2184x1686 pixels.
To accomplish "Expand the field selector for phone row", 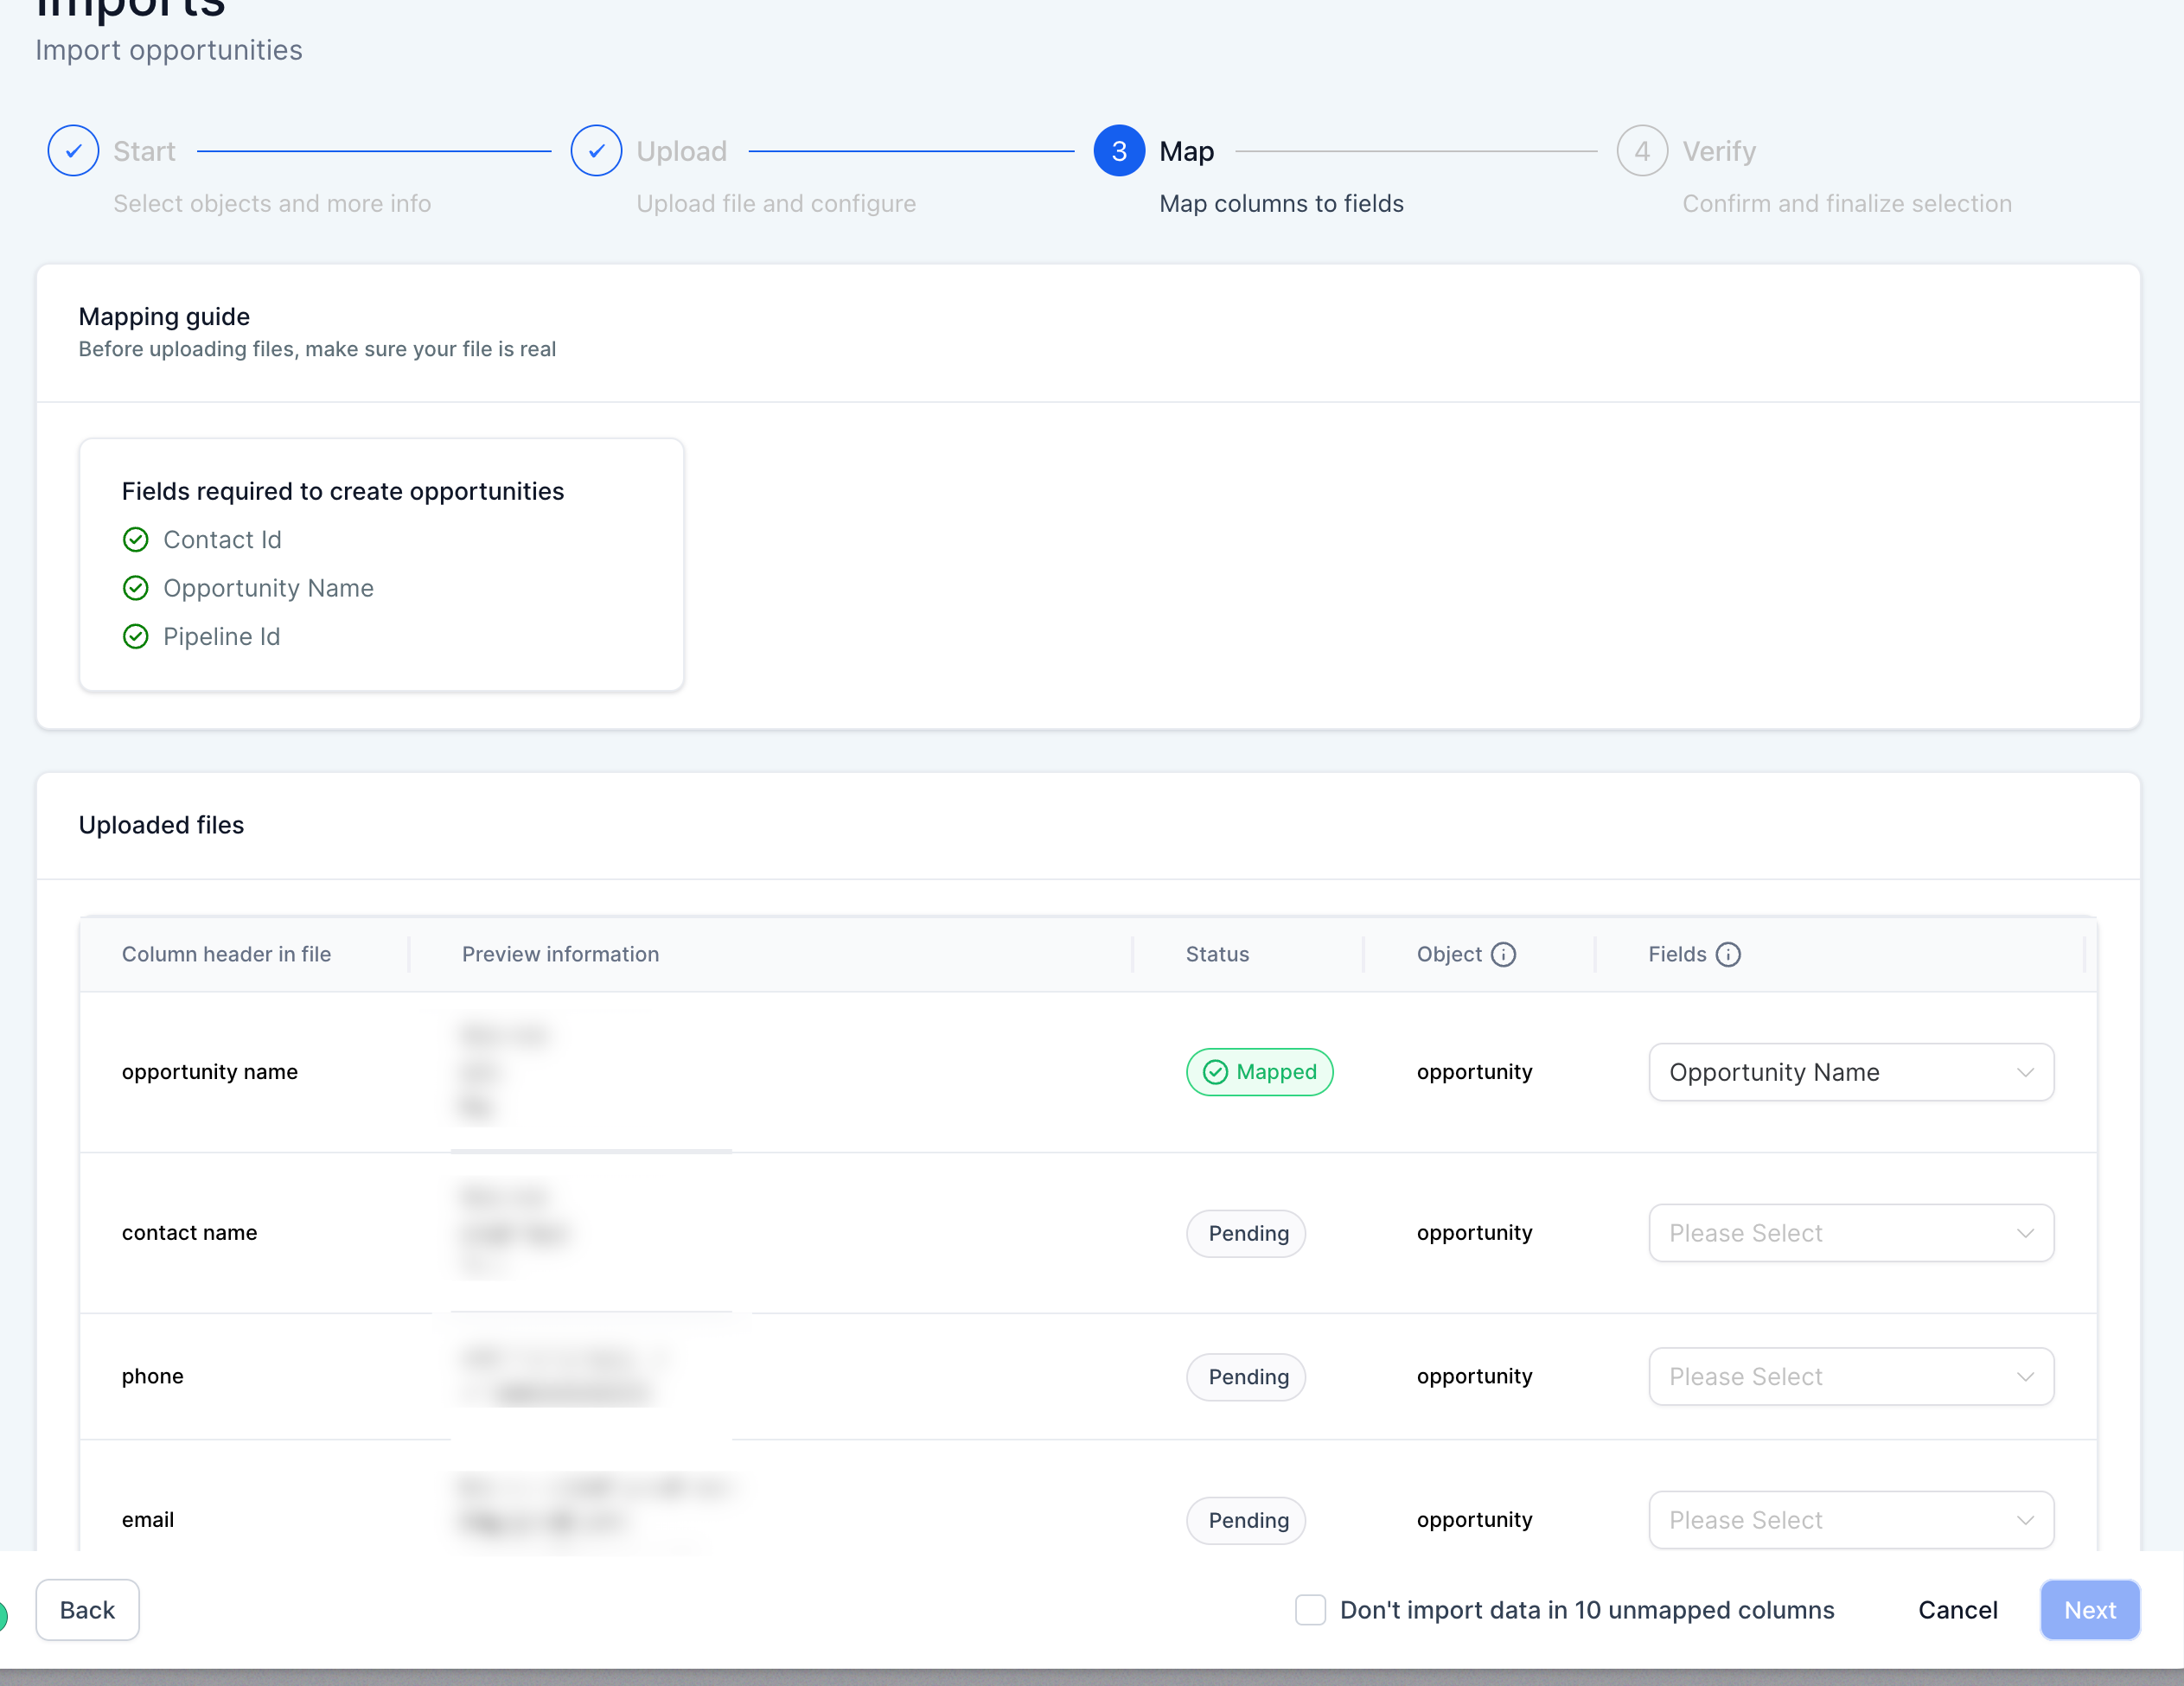I will pos(1851,1377).
